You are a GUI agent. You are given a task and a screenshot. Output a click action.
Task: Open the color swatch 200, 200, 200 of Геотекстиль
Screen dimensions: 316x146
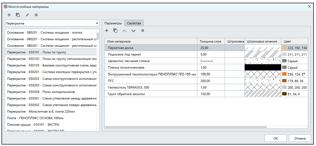(284, 87)
